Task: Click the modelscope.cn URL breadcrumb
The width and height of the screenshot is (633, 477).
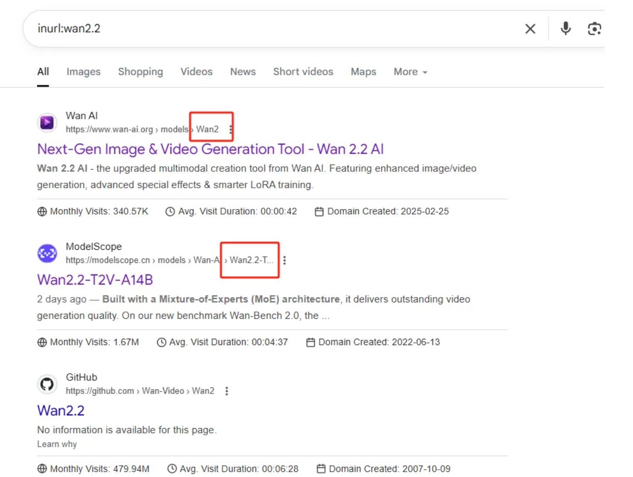Action: [170, 260]
